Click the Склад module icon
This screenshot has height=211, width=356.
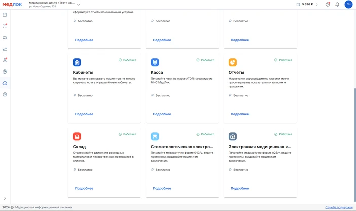click(x=77, y=136)
